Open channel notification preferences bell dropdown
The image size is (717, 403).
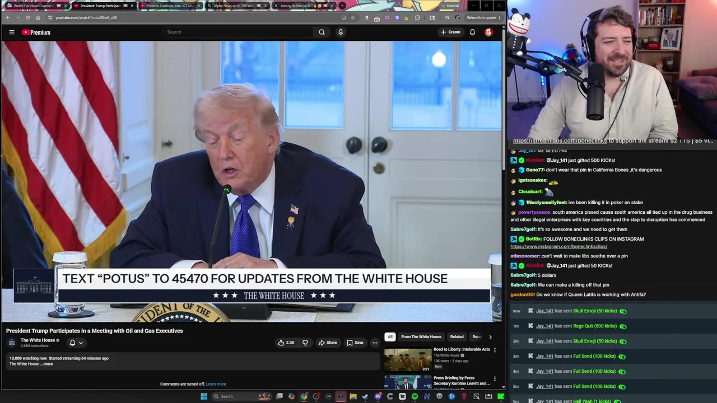coord(76,343)
